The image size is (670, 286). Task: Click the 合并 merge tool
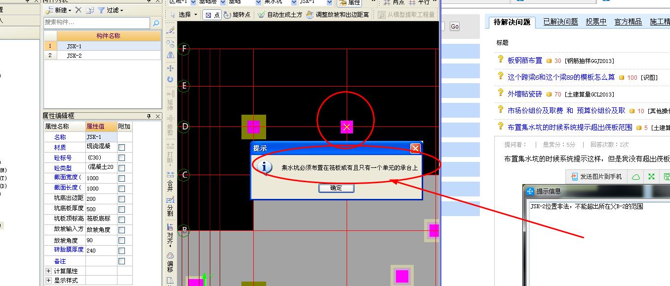pos(170,181)
